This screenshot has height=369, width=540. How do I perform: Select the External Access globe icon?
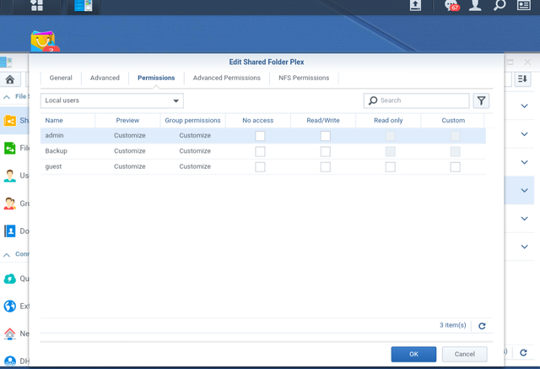pos(9,306)
